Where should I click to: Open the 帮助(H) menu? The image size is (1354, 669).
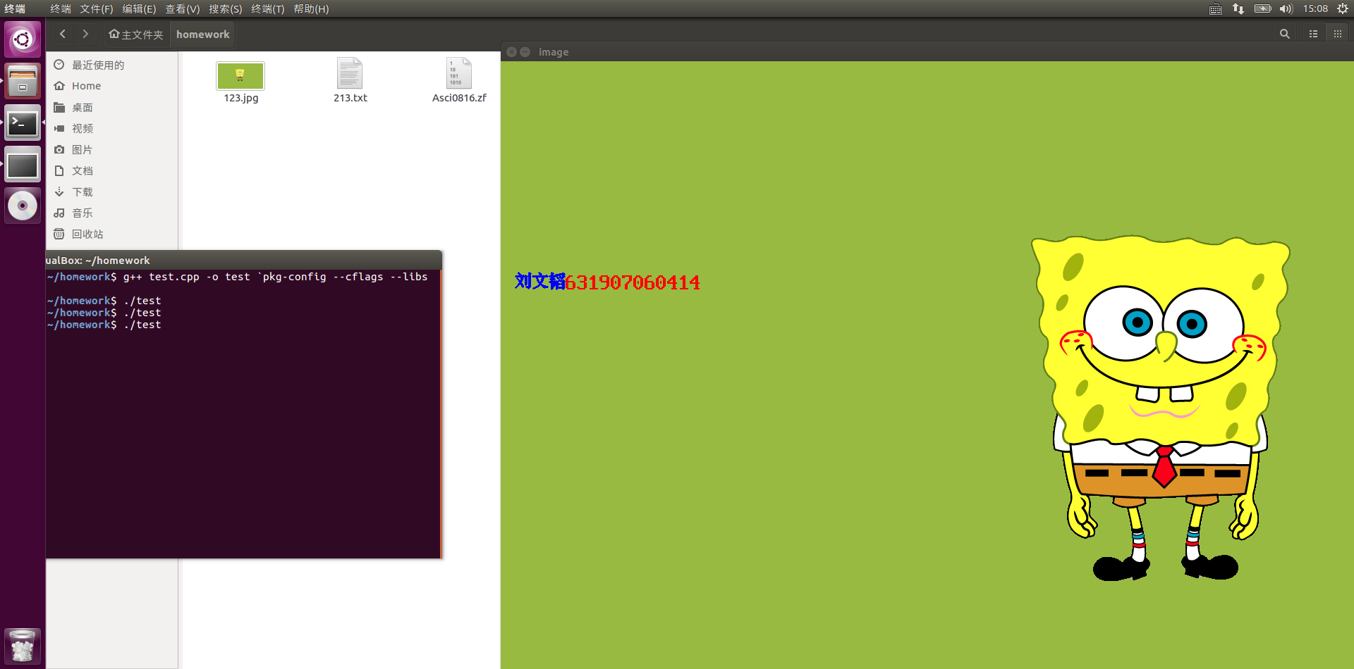pyautogui.click(x=311, y=9)
